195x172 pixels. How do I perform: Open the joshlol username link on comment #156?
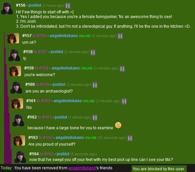[35, 5]
